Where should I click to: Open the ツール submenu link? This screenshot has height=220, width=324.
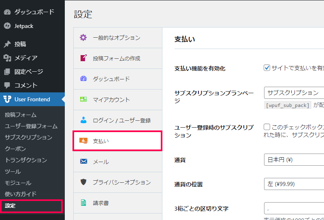click(13, 171)
